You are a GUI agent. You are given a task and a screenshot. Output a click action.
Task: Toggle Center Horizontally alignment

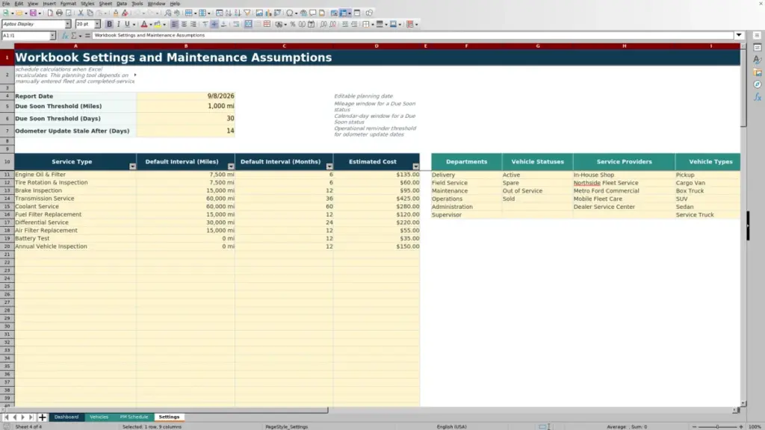point(184,25)
